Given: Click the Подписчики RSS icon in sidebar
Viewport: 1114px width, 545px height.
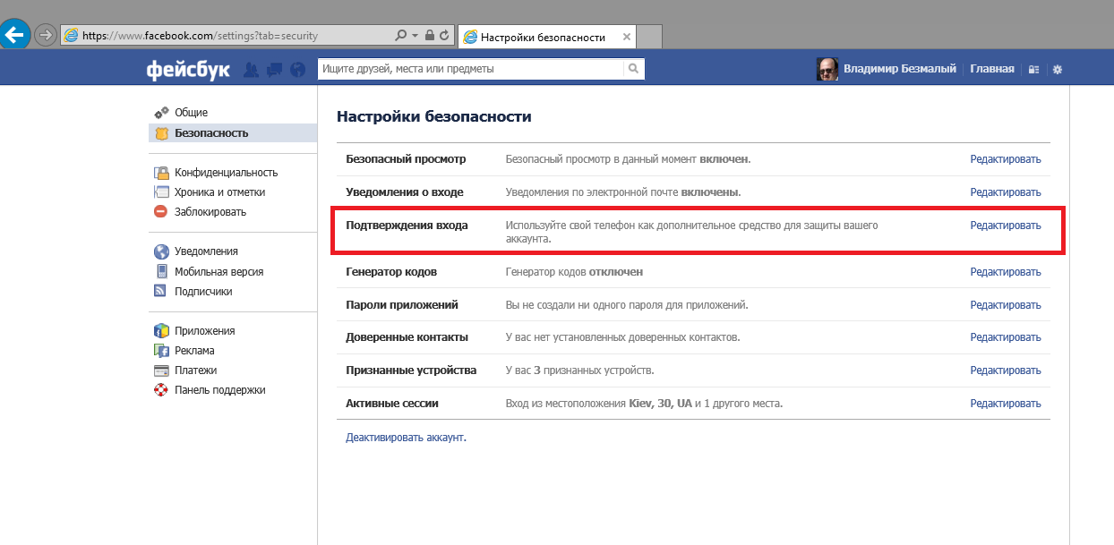Looking at the screenshot, I should 161,291.
